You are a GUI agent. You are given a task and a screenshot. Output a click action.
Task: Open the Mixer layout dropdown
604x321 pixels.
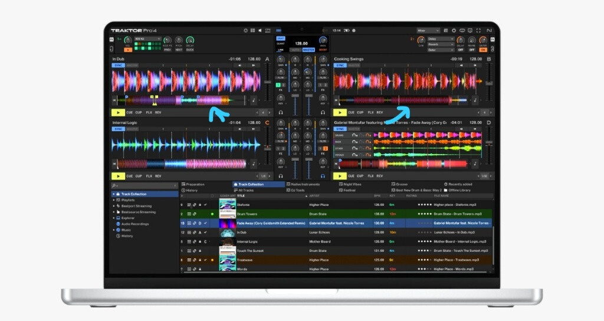428,31
